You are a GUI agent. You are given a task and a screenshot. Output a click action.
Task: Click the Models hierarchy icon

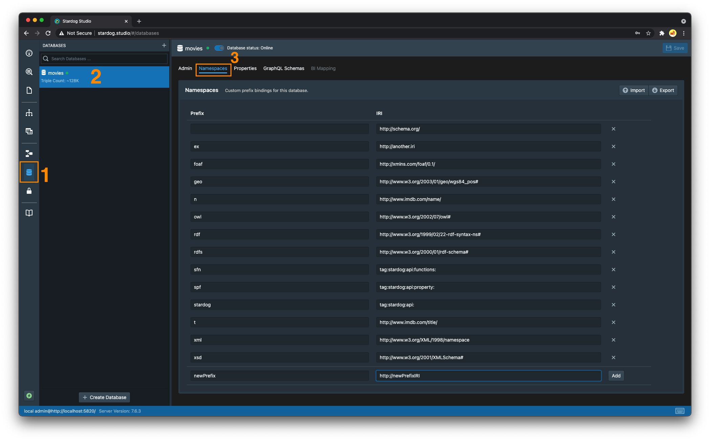(x=29, y=113)
